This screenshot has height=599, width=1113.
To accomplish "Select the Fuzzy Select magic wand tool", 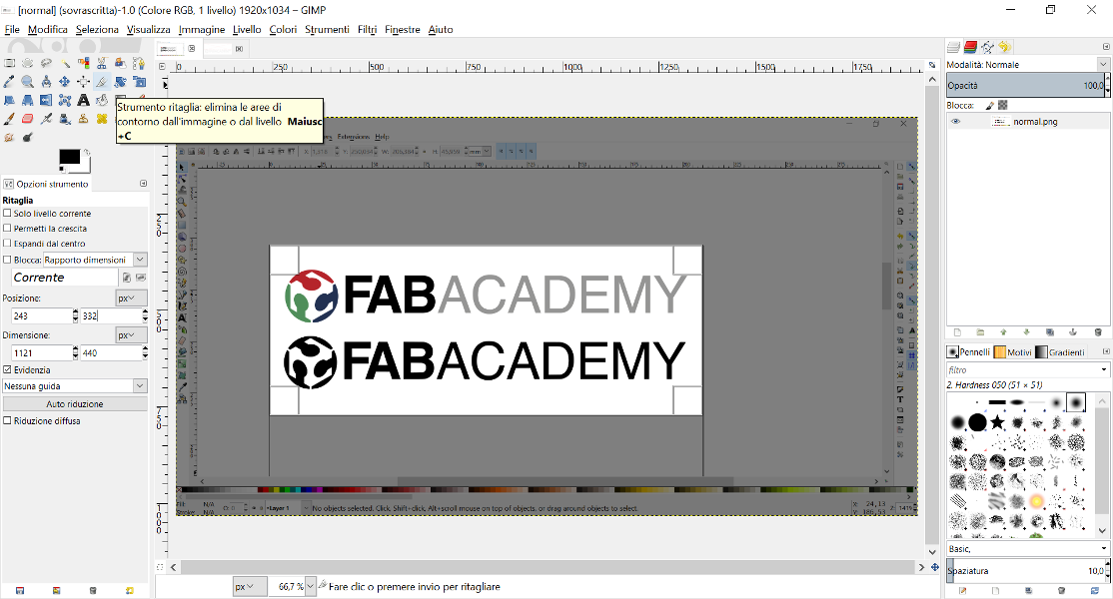I will 65,63.
